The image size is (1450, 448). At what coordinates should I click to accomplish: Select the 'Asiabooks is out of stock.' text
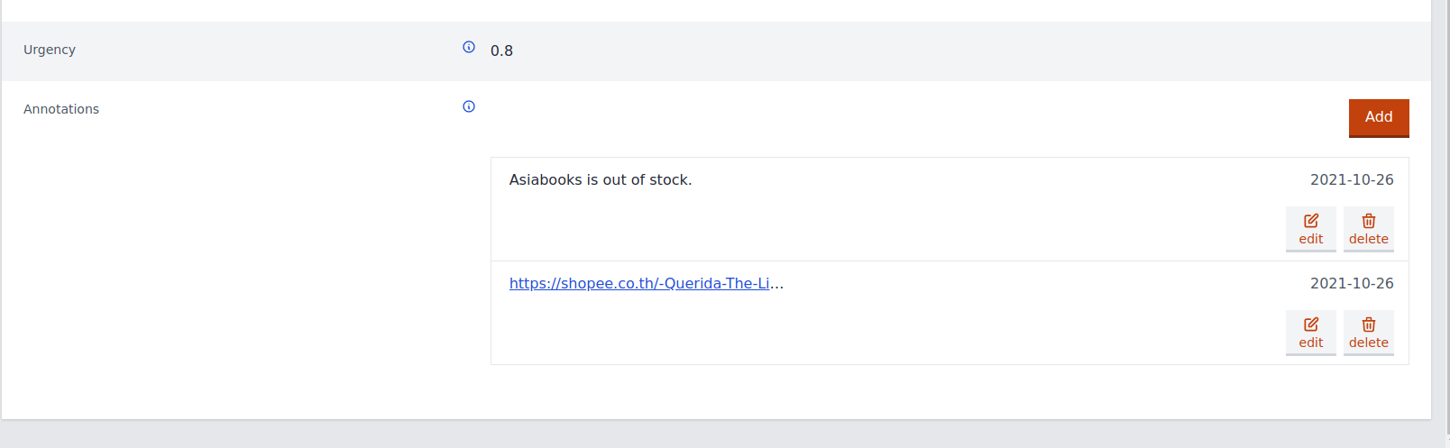pyautogui.click(x=601, y=179)
